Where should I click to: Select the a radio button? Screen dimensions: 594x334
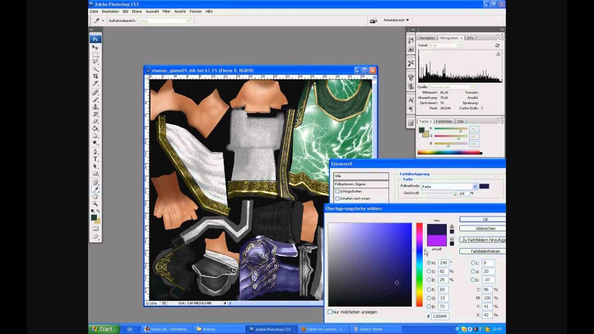click(x=472, y=271)
